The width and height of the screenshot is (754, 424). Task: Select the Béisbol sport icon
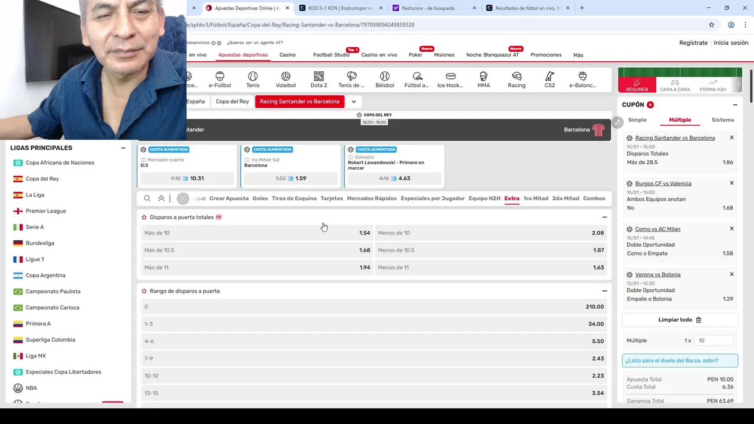tap(385, 79)
